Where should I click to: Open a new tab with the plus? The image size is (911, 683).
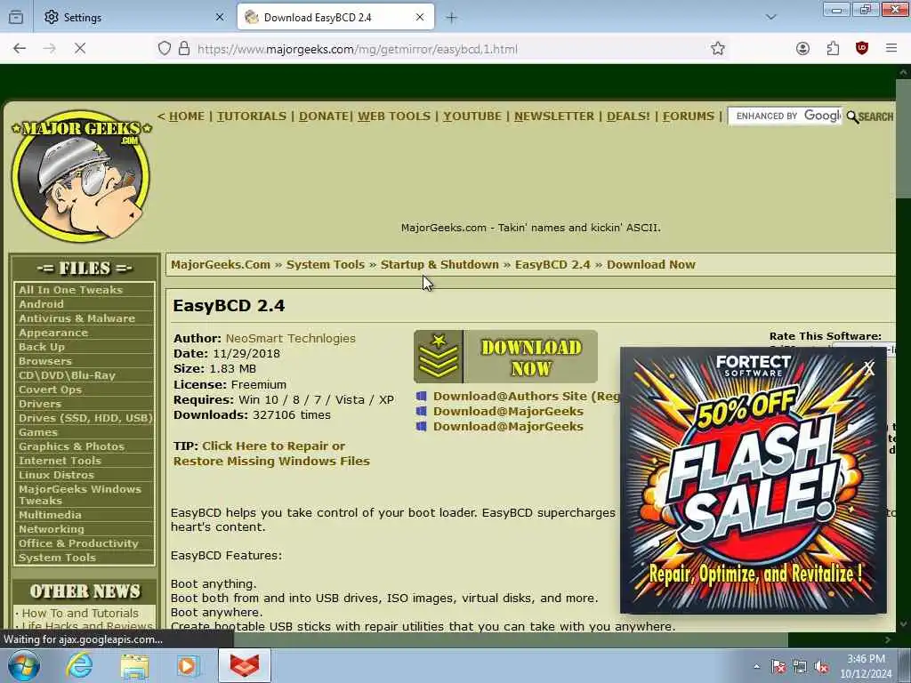[451, 18]
